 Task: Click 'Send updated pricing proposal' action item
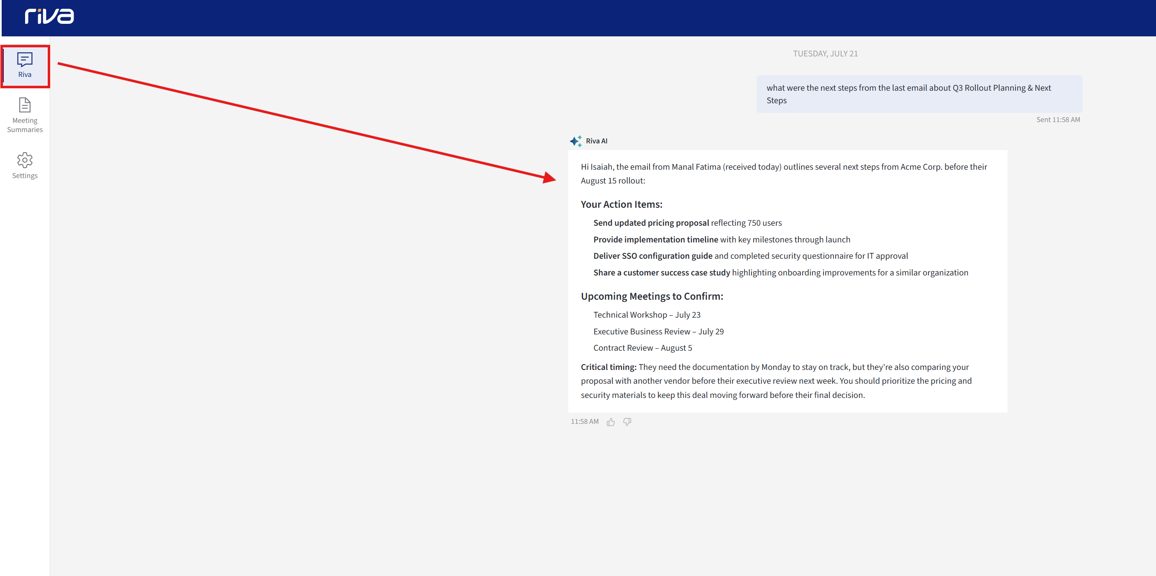pyautogui.click(x=687, y=223)
